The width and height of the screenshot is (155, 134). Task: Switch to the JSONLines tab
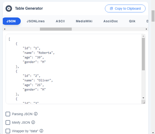point(35,21)
